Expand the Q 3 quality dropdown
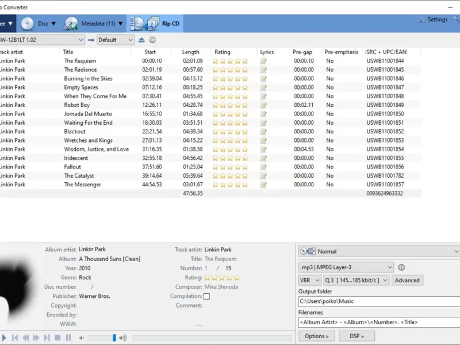The width and height of the screenshot is (460, 345). pos(356,280)
